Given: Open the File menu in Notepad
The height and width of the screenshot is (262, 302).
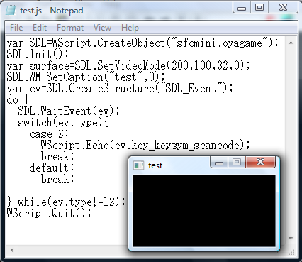Looking at the screenshot, I should point(16,28).
